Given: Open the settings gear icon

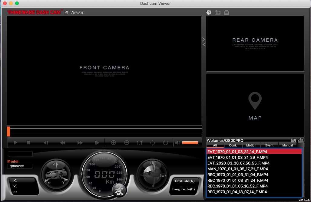Looking at the screenshot, I should click(x=209, y=12).
